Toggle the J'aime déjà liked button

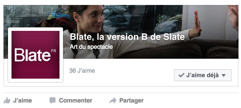[202, 75]
